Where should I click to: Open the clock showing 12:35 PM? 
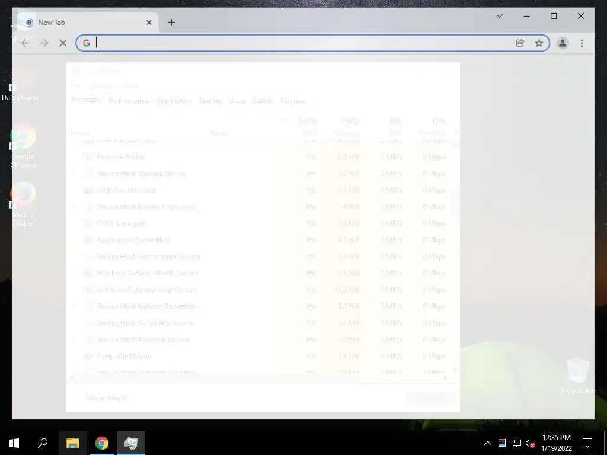(x=556, y=443)
